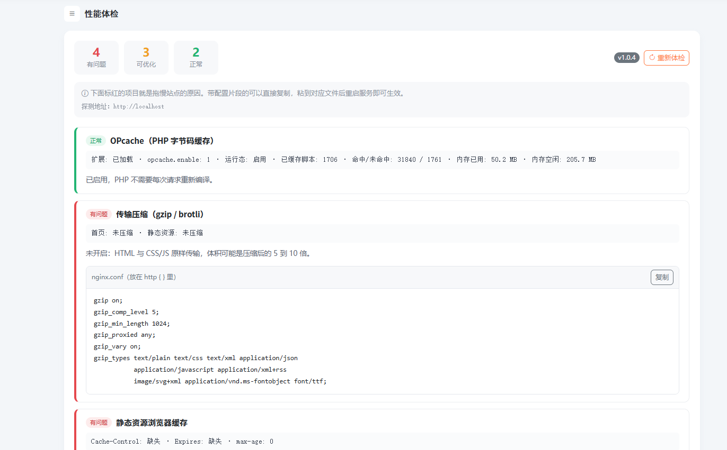Click the OPcache stats line with 已缓存脚本: 1706

[x=383, y=160]
